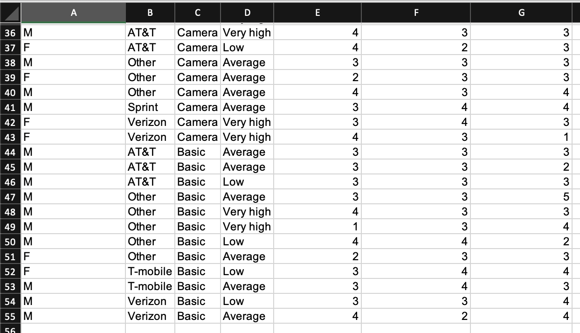Select the cell with value 5 in G47
The width and height of the screenshot is (580, 333).
coord(521,196)
